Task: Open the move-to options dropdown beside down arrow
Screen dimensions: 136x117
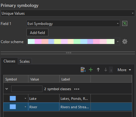Action: [111, 70]
